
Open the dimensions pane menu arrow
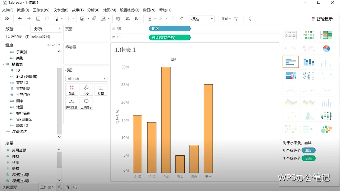[59, 45]
